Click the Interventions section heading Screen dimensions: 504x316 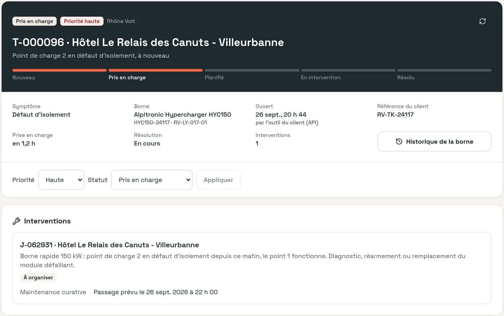click(47, 221)
